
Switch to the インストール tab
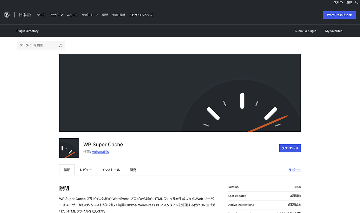(111, 170)
